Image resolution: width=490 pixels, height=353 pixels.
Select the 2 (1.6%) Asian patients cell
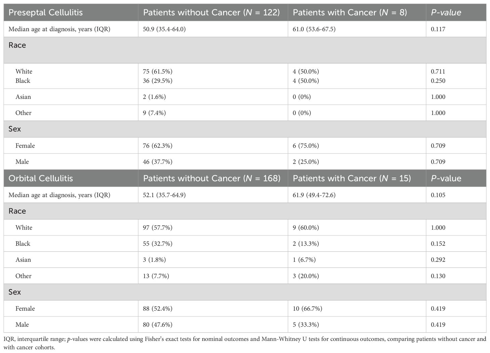point(154,97)
